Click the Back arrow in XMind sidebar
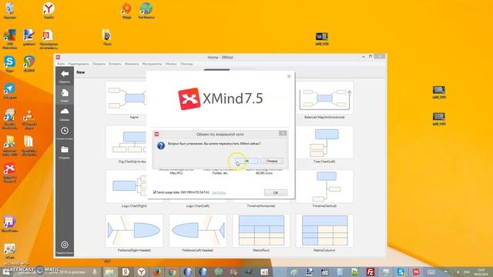Screen dimensions: 493x277 coord(65,74)
